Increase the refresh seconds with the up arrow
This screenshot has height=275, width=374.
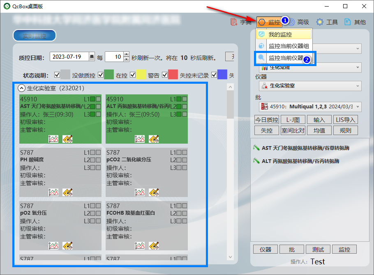coord(127,54)
